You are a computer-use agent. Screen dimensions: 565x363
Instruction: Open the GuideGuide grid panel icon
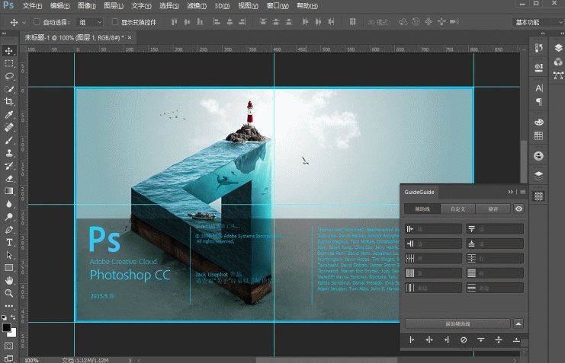coord(538,196)
